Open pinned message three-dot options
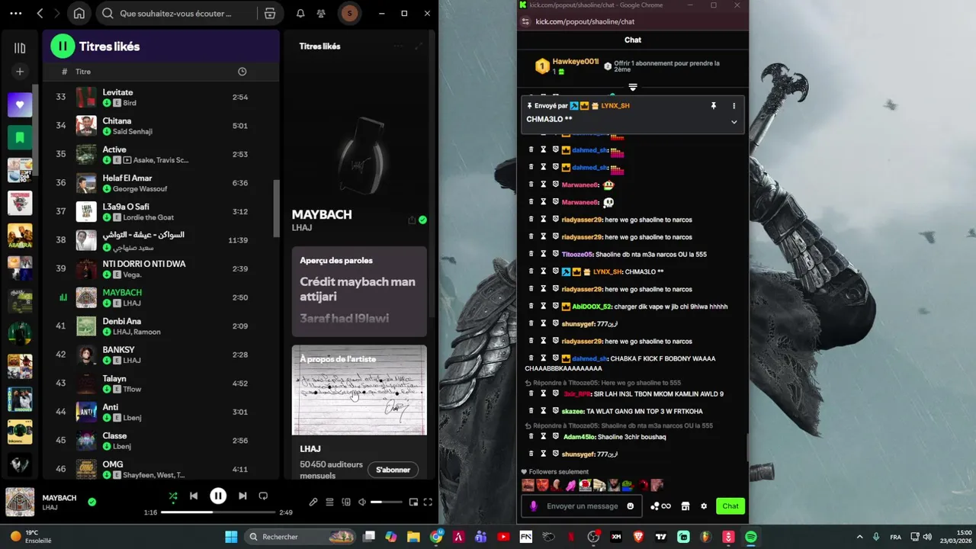 (734, 106)
